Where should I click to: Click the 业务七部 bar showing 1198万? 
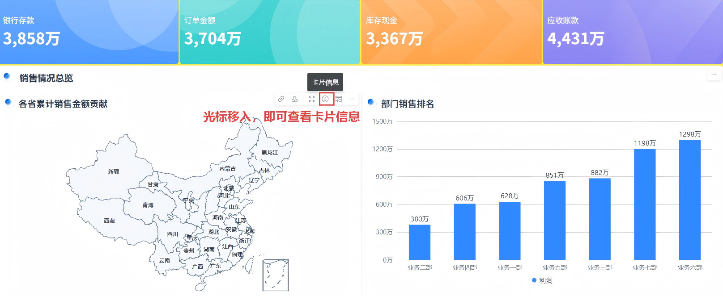click(645, 204)
